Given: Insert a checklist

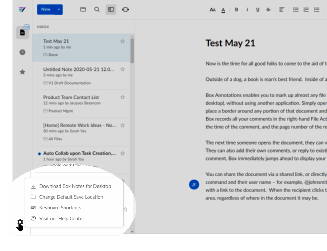Looking at the screenshot, I should [296, 10].
